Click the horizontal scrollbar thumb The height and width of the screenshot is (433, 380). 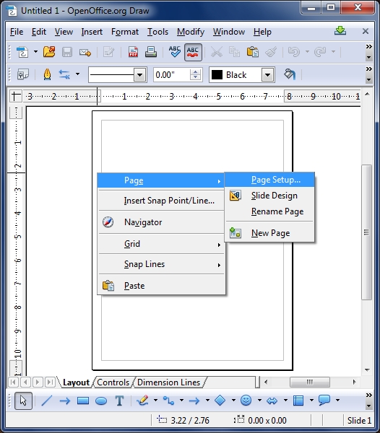pos(309,382)
